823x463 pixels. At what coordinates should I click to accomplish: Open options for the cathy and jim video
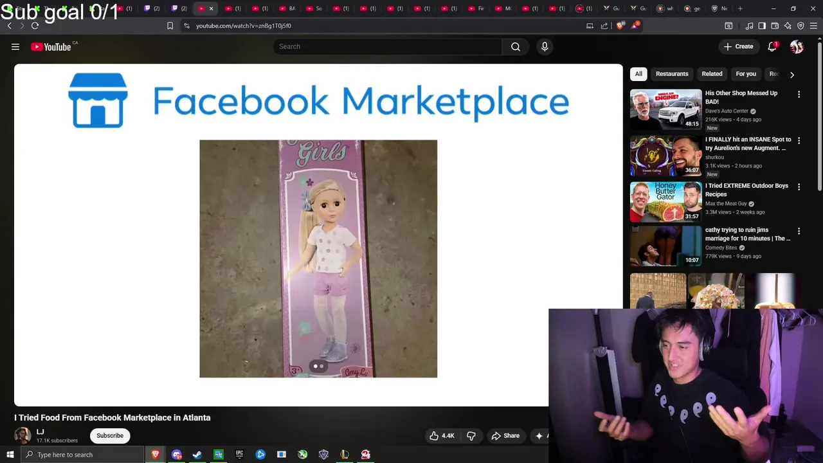pyautogui.click(x=799, y=232)
